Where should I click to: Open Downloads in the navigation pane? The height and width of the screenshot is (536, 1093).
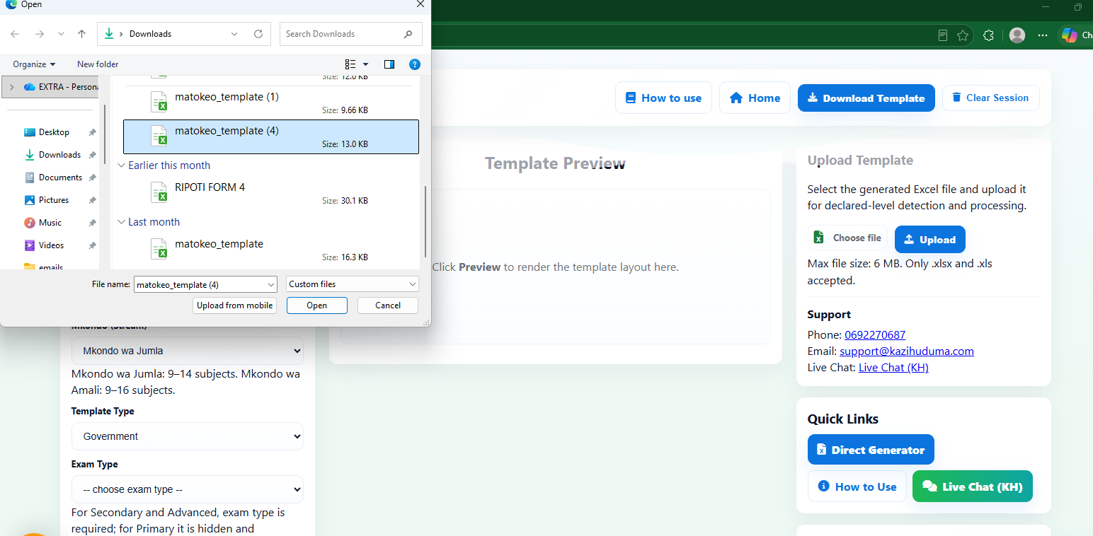[59, 155]
